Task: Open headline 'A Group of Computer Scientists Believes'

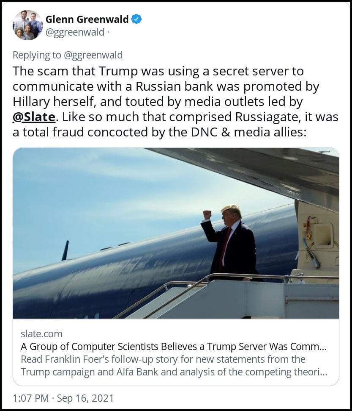Action: pyautogui.click(x=174, y=347)
